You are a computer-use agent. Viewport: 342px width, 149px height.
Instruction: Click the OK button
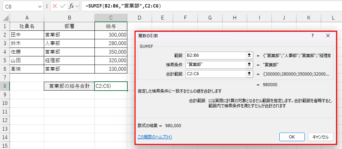coord(292,137)
